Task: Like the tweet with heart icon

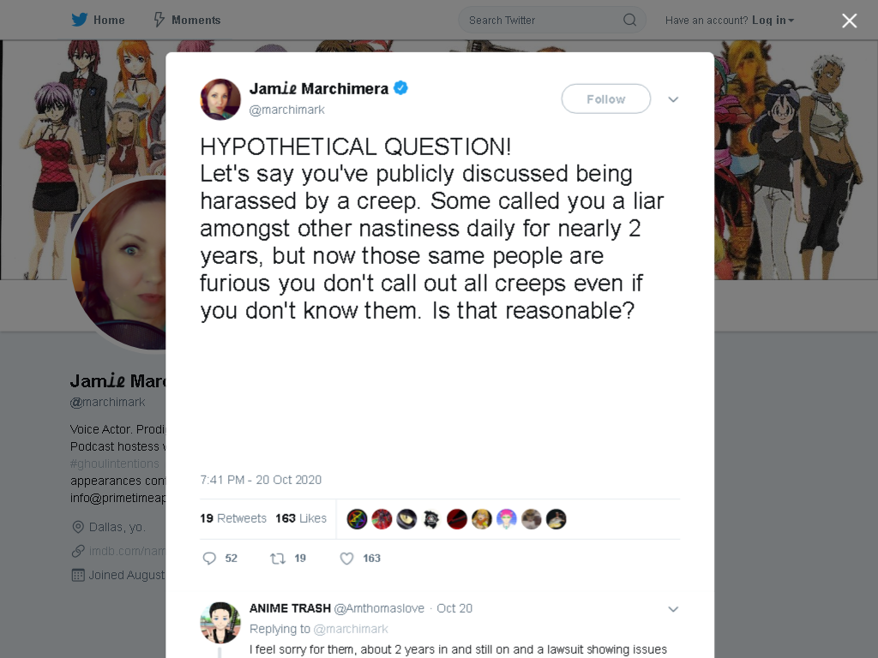Action: click(346, 559)
